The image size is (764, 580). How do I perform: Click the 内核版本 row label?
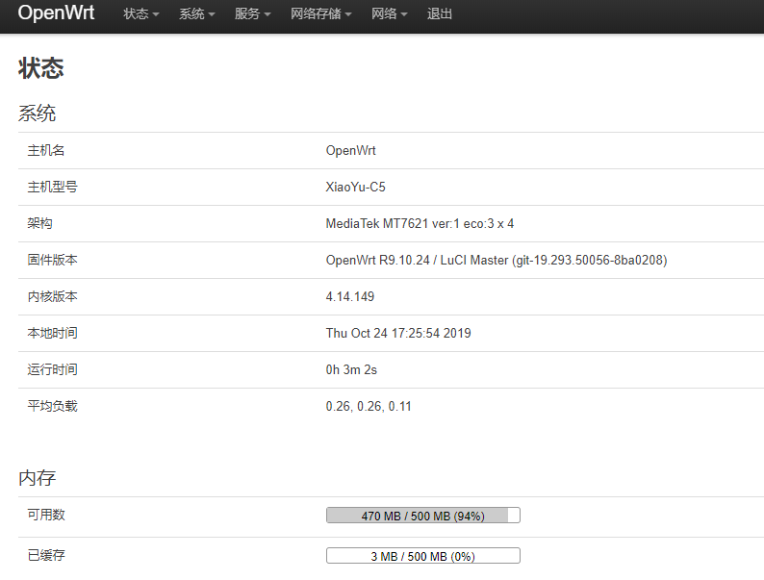point(52,296)
